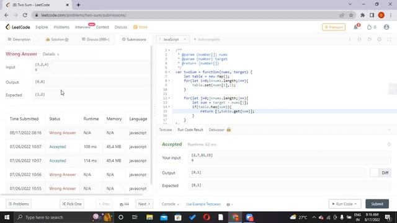Fold the code block at line 6
Viewport: 397px width, 223px height.
tap(169, 72)
